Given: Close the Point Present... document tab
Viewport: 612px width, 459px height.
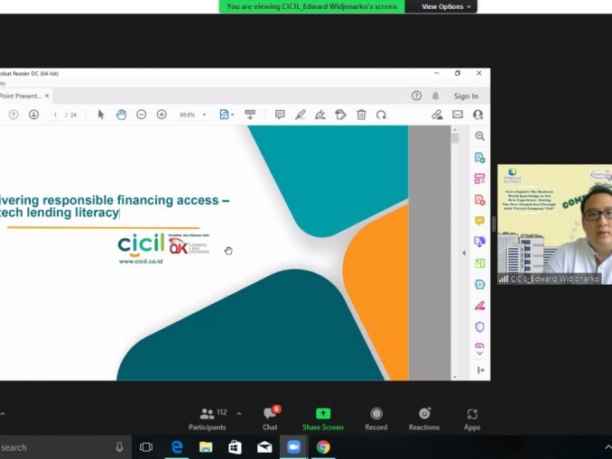Looking at the screenshot, I should click(47, 96).
